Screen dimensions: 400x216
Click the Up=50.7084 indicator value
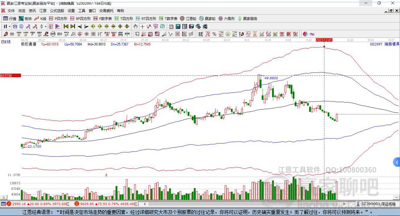pos(73,44)
